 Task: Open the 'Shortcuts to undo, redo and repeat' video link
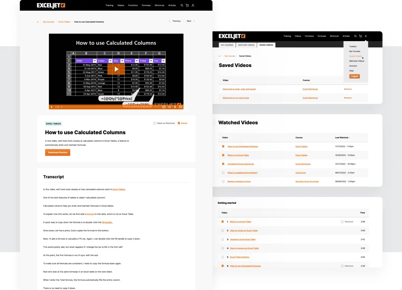239,89
